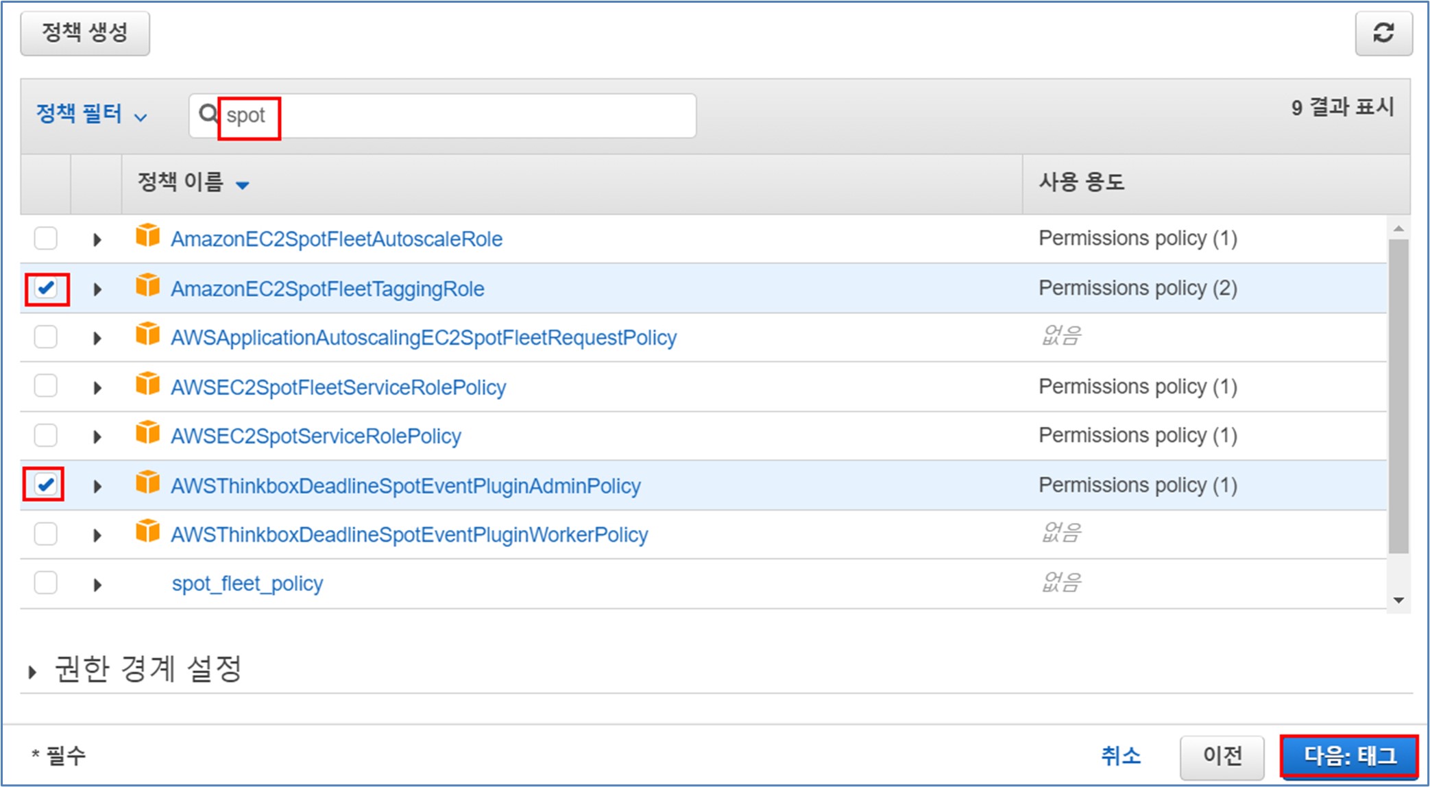Click the policy list vertical scrollbar
This screenshot has height=787, width=1430.
pyautogui.click(x=1398, y=396)
